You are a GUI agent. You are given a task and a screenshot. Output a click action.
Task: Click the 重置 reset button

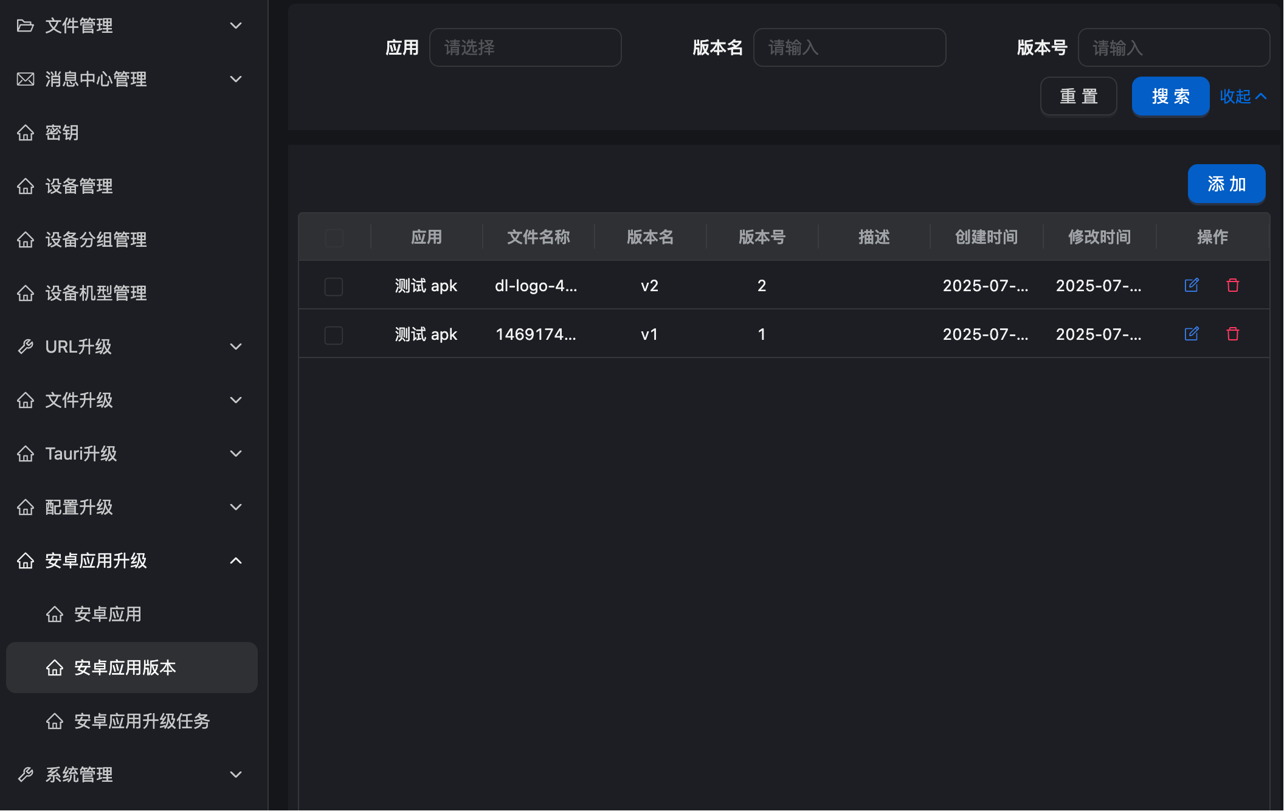1079,96
